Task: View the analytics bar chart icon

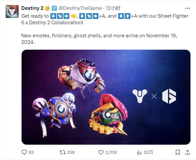Action: click(x=139, y=152)
